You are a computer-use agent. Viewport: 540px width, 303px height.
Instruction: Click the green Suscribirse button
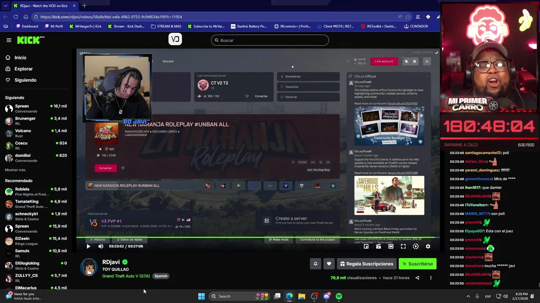pos(418,264)
